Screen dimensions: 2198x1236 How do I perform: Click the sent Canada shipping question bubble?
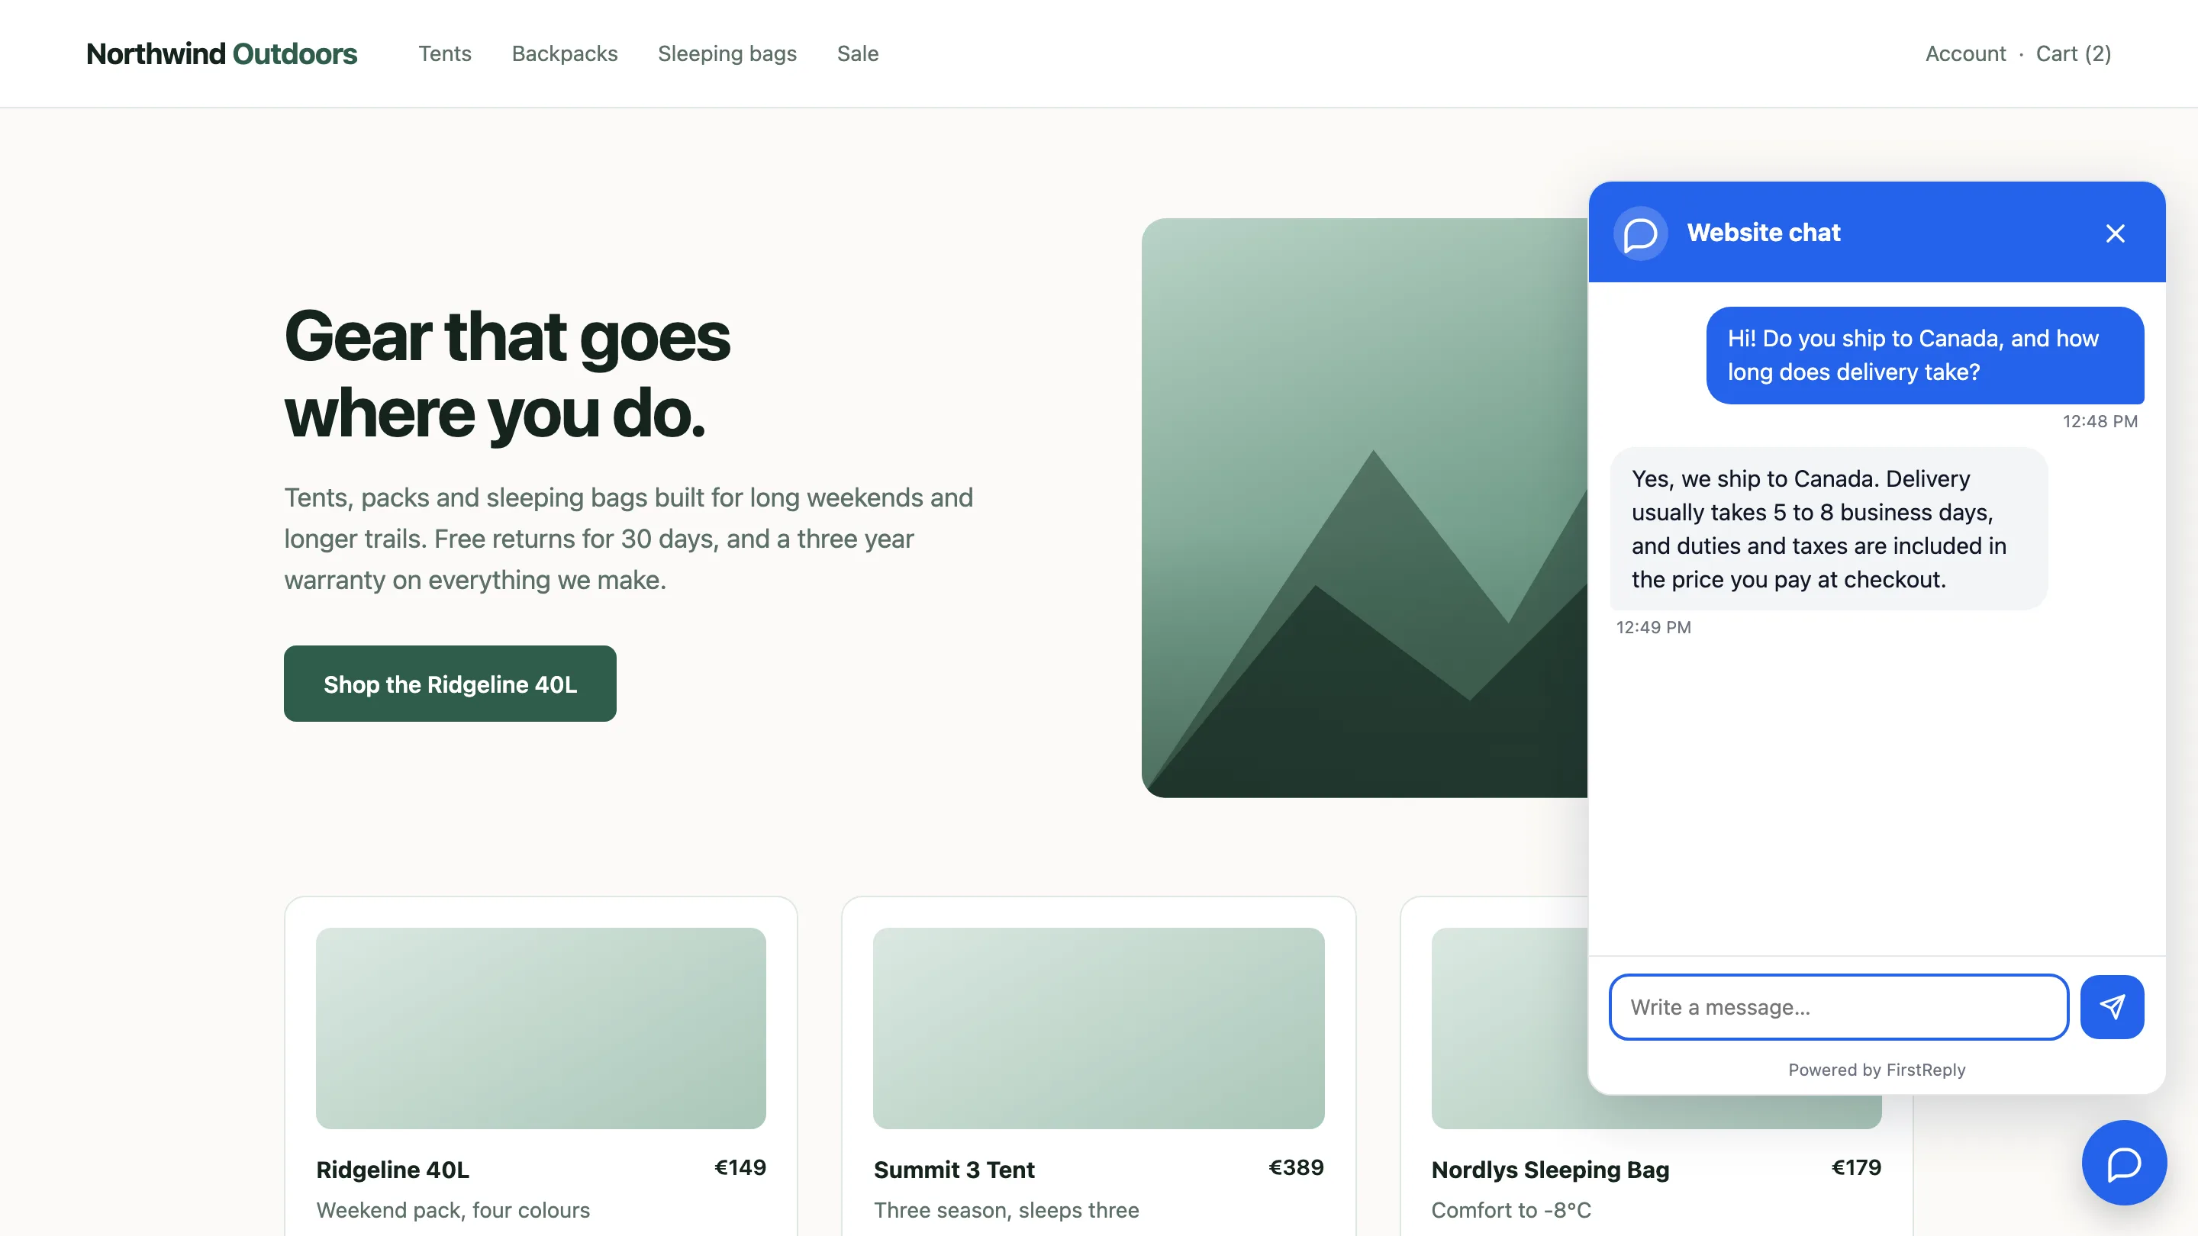(1925, 355)
